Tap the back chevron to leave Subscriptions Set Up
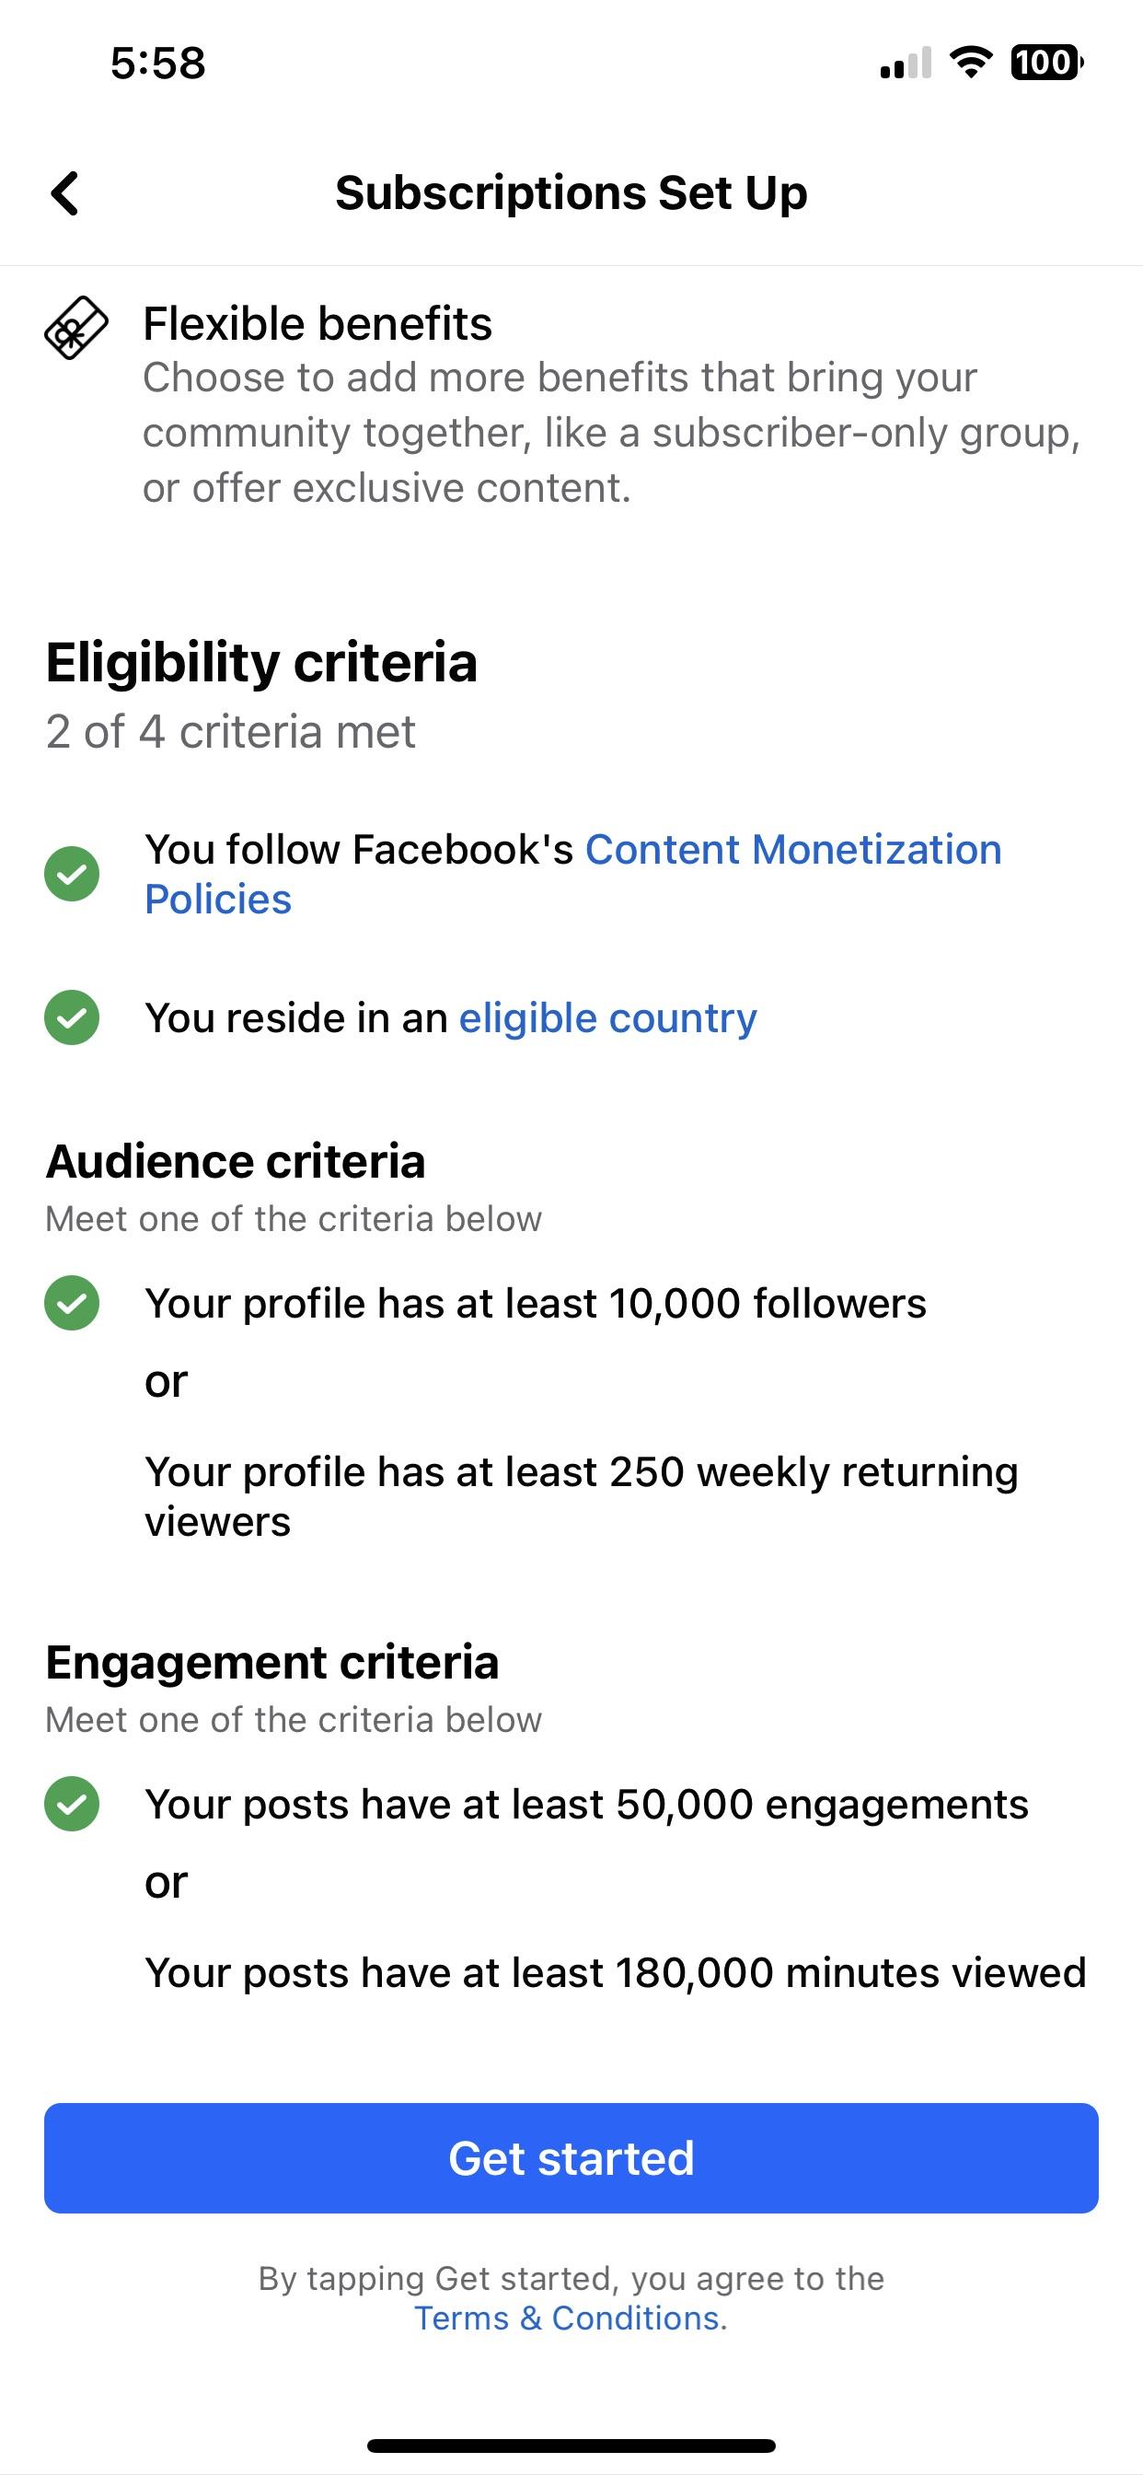Image resolution: width=1143 pixels, height=2475 pixels. point(65,192)
